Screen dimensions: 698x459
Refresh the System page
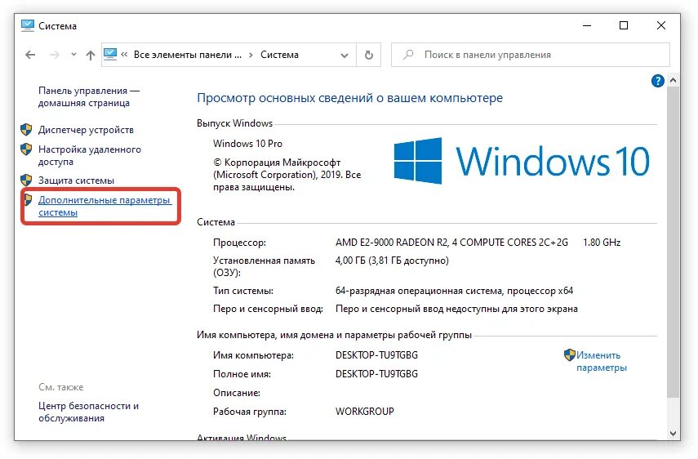(368, 55)
